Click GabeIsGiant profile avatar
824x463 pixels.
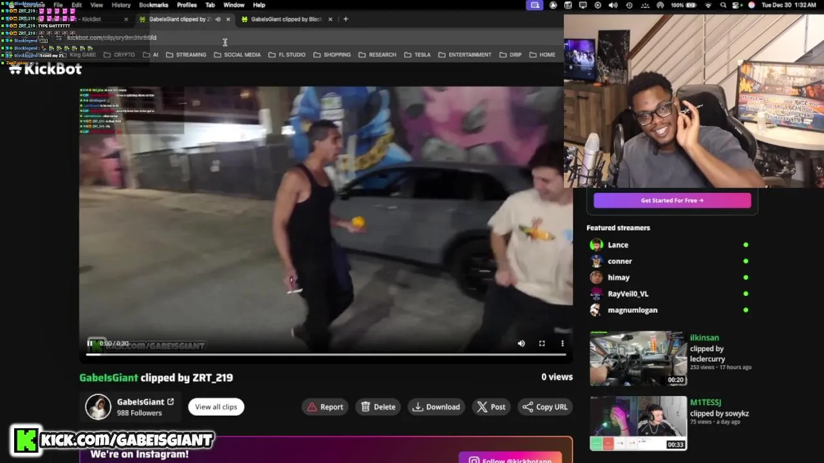(98, 406)
